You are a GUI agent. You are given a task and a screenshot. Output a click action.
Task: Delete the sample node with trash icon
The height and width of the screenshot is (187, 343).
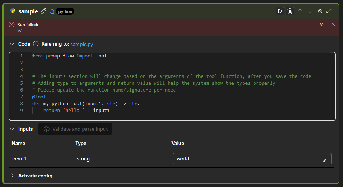[290, 11]
